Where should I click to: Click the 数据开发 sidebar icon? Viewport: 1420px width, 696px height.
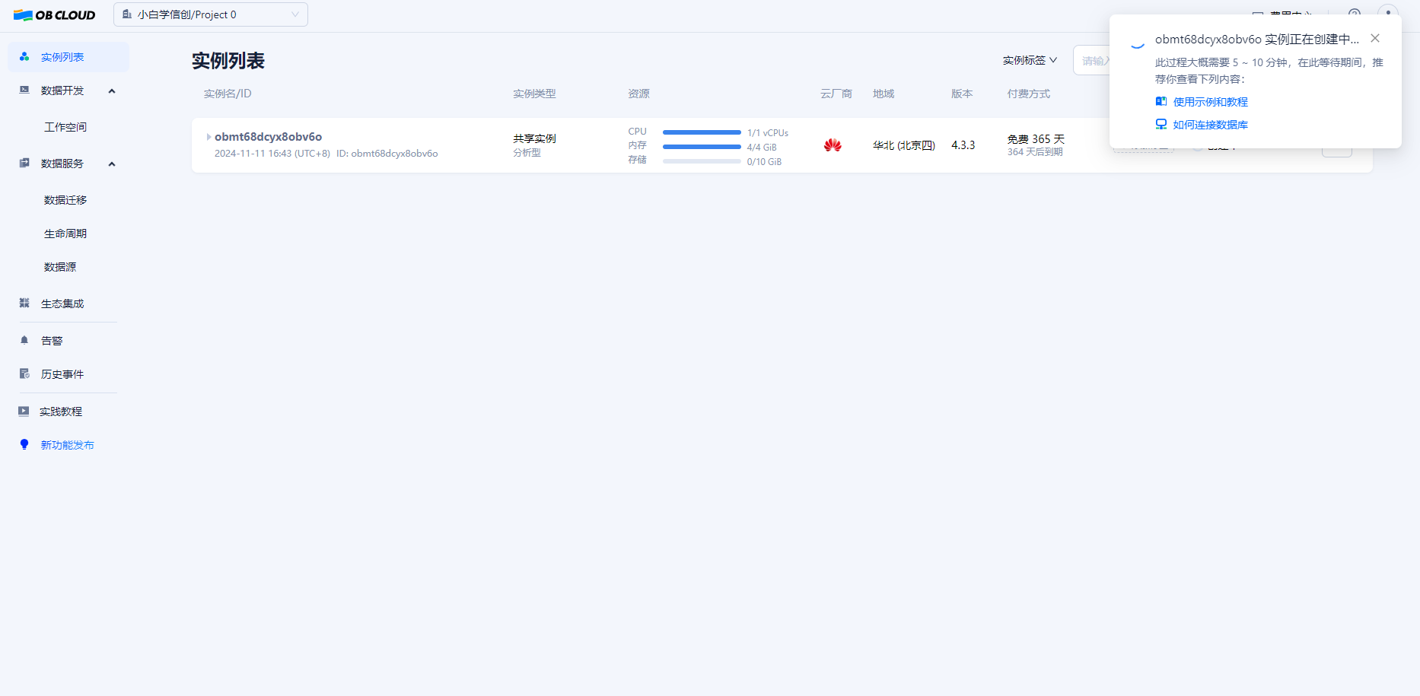[x=24, y=90]
